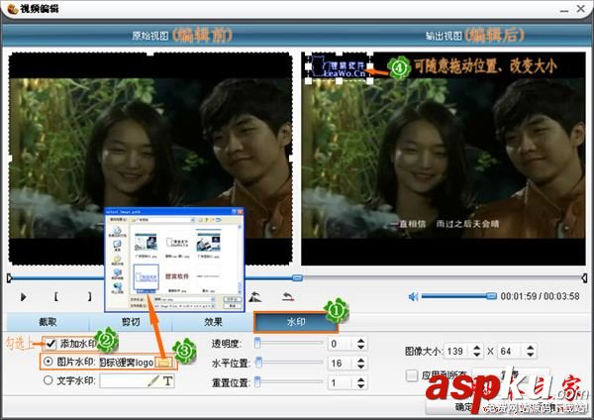594x420 pixels.
Task: Enable the 应用到所有 checkbox
Action: 412,375
